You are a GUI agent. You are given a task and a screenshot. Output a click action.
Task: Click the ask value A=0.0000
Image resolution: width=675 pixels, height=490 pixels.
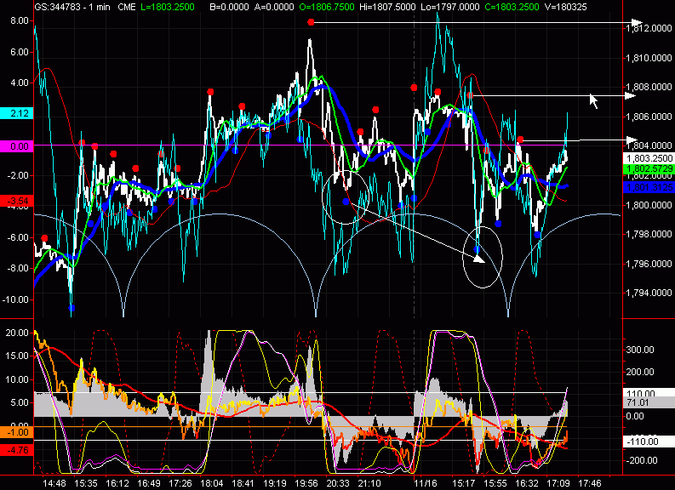coord(274,7)
